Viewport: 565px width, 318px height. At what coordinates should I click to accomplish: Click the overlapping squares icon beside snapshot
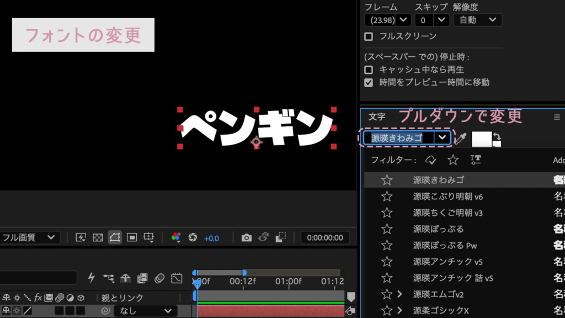coord(281,237)
